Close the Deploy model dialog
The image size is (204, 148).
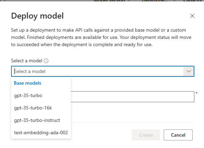192,16
